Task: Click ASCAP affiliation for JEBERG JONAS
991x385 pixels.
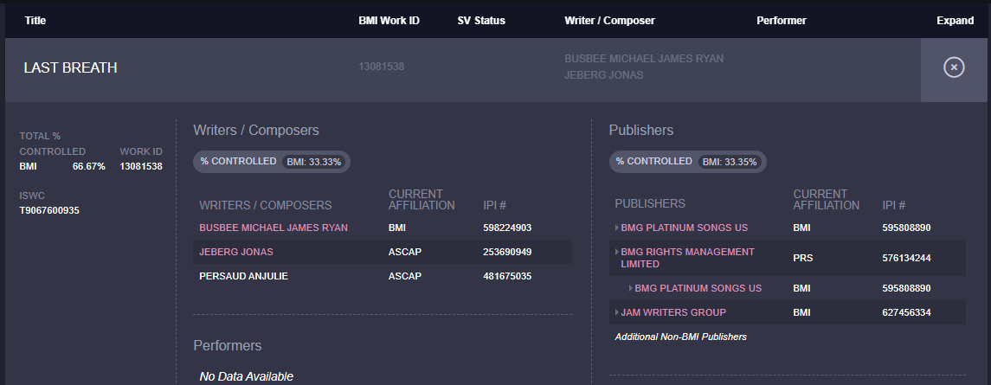Action: tap(404, 252)
